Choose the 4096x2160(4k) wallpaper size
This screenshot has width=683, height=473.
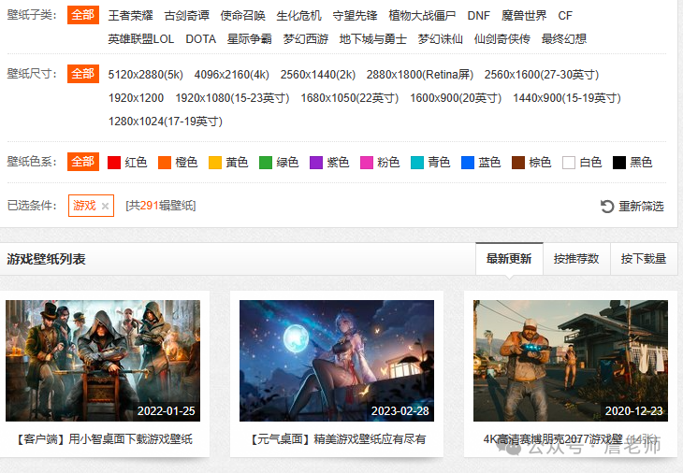point(232,75)
